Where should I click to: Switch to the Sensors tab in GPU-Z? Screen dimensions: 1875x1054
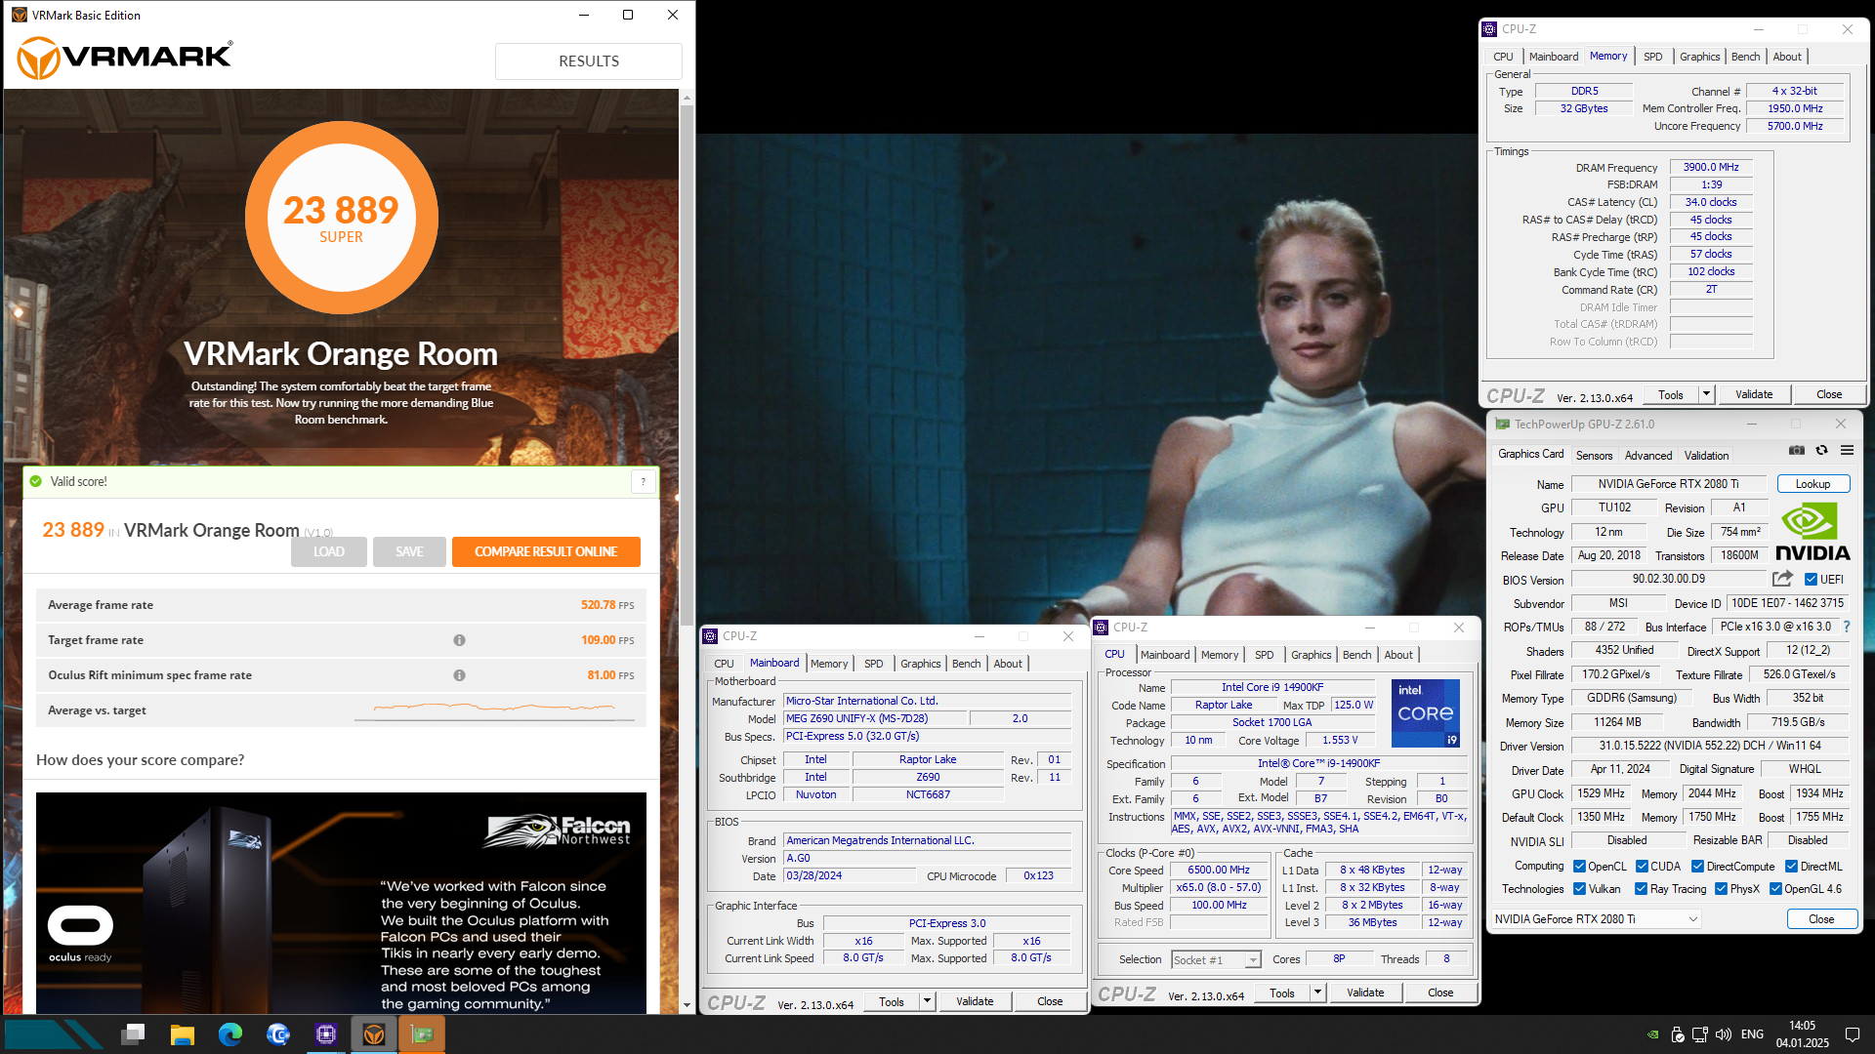[1594, 456]
